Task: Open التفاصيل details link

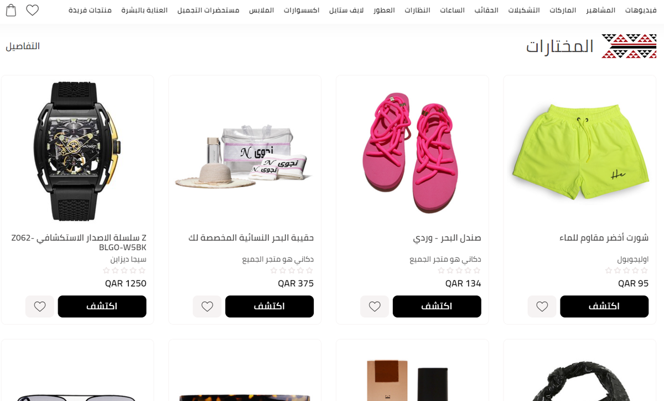Action: pos(23,46)
